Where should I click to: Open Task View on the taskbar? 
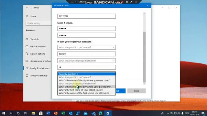click(26, 113)
